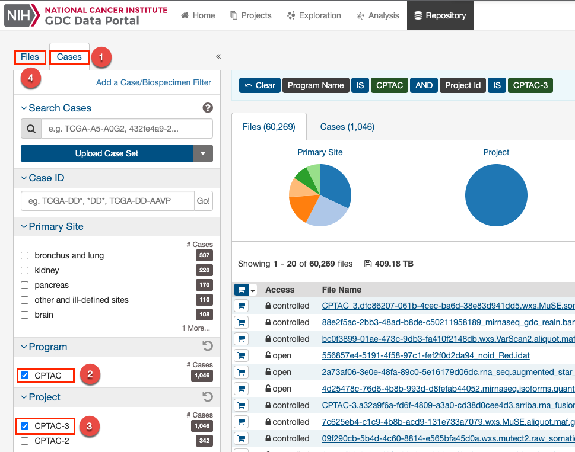Add all files to cart via header cart icon

(242, 290)
